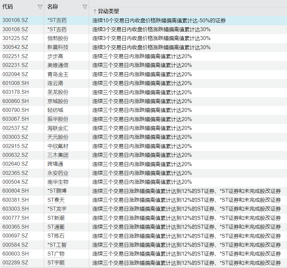Click the 振华股份 name link
This screenshot has height=268, width=287.
point(58,119)
